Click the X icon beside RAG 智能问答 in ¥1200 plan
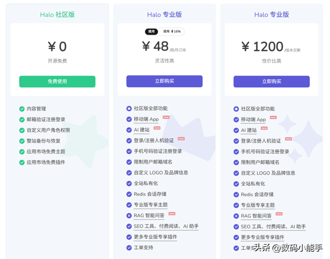 coord(236,216)
